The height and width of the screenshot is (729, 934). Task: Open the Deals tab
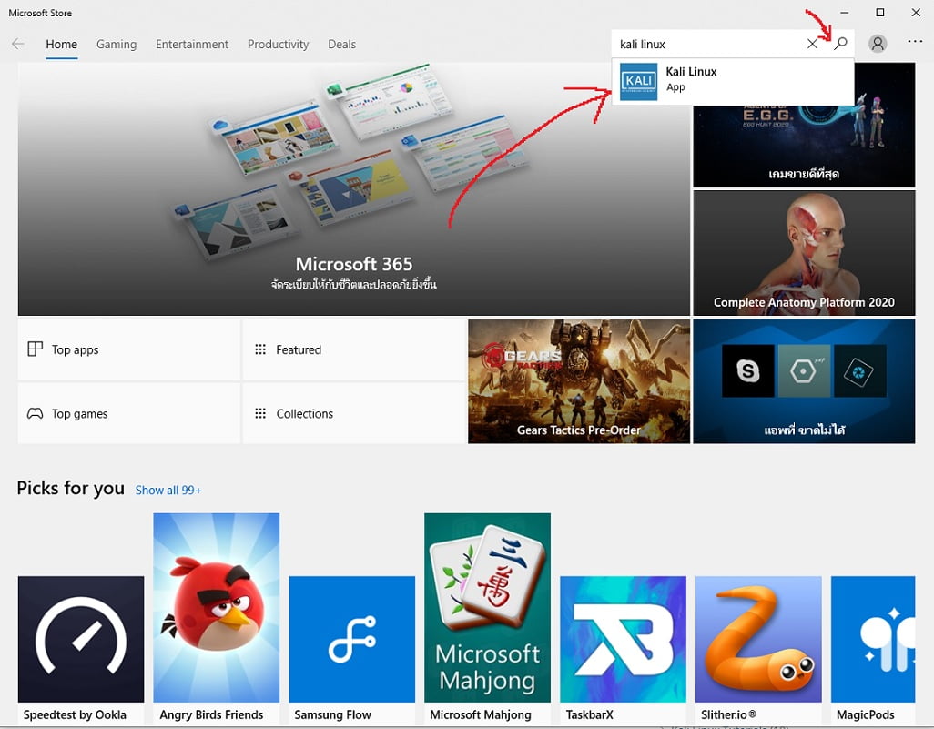341,45
